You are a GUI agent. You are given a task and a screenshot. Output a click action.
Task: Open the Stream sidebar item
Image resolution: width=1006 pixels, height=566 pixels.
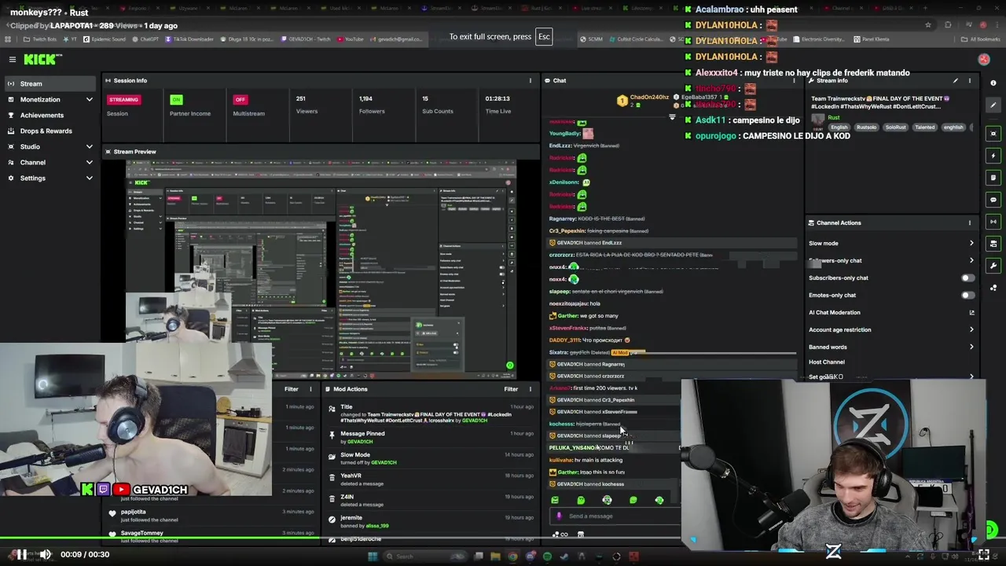click(49, 83)
